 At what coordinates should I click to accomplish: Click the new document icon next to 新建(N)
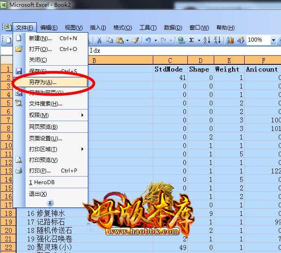[x=19, y=38]
